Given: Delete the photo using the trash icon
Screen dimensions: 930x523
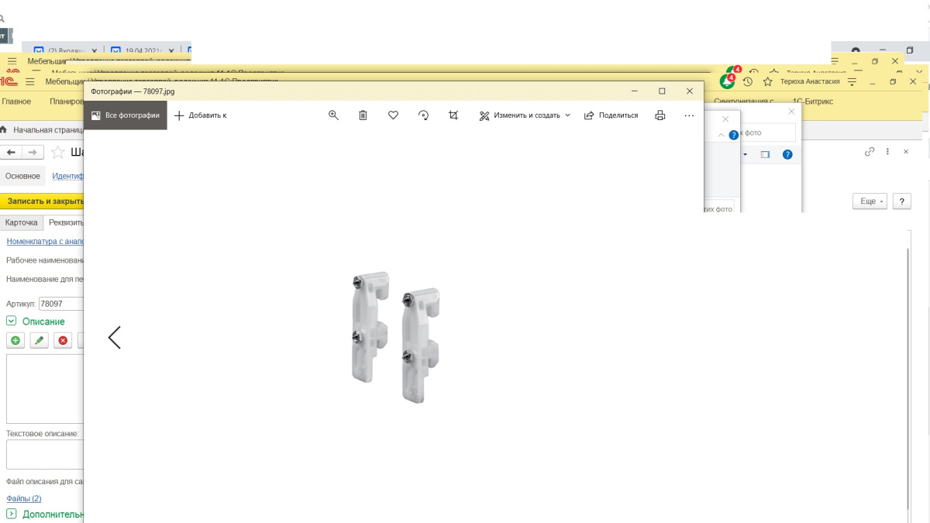Looking at the screenshot, I should point(363,115).
